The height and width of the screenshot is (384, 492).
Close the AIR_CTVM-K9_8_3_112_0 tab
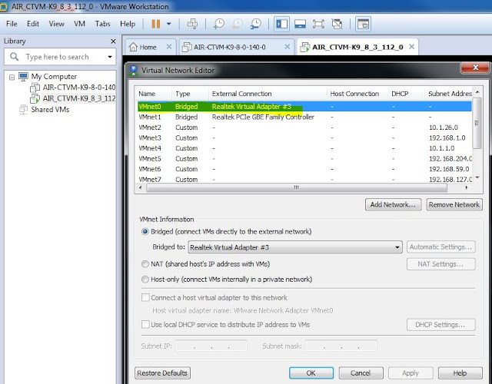pyautogui.click(x=412, y=47)
